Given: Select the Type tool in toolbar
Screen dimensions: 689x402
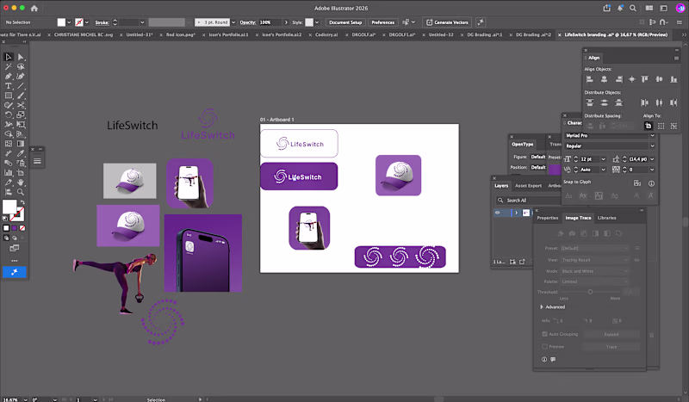Looking at the screenshot, I should [8, 86].
